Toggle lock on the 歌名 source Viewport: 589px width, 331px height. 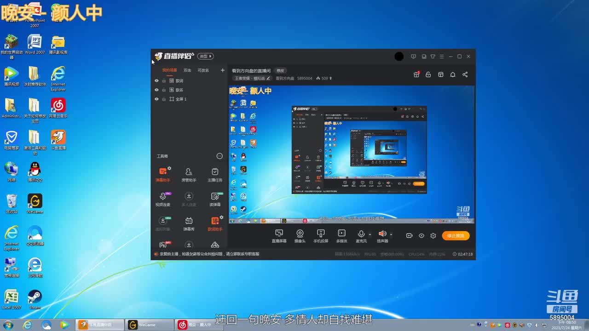pos(164,90)
